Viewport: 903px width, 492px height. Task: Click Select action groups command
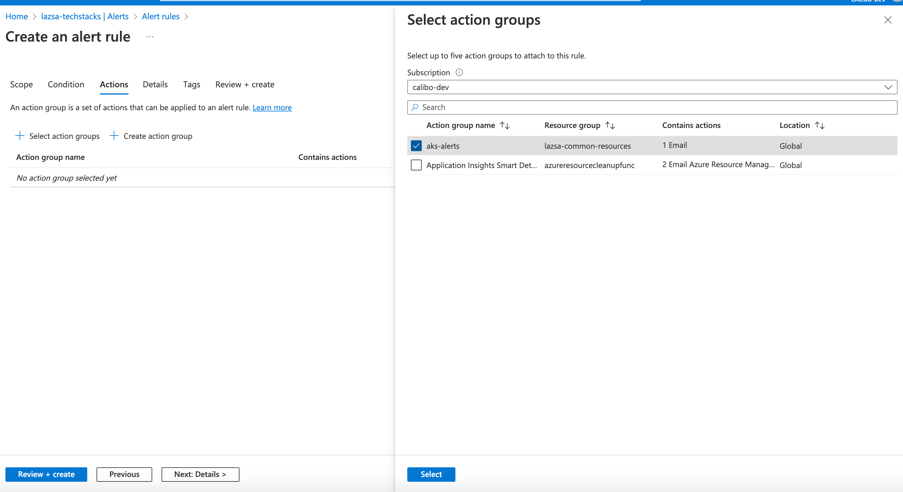pyautogui.click(x=57, y=136)
